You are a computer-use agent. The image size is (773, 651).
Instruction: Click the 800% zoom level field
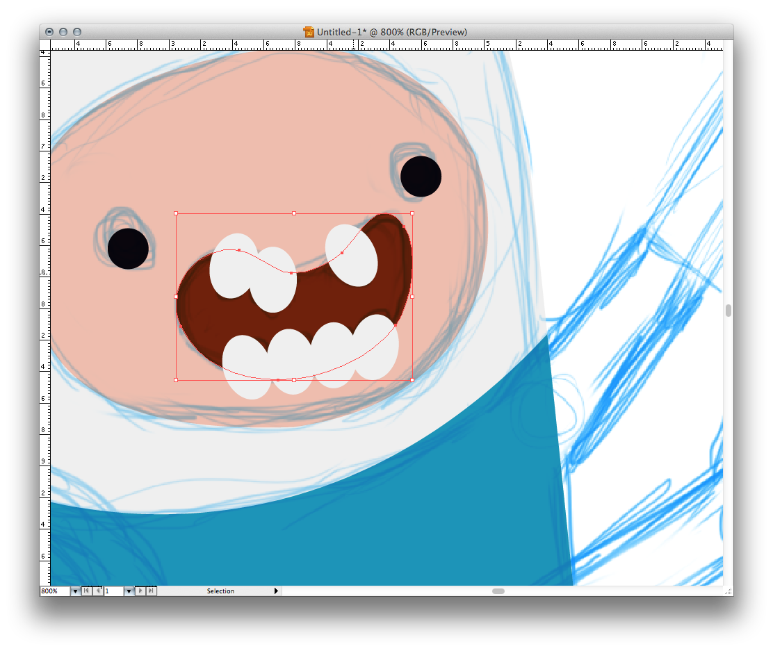click(54, 591)
